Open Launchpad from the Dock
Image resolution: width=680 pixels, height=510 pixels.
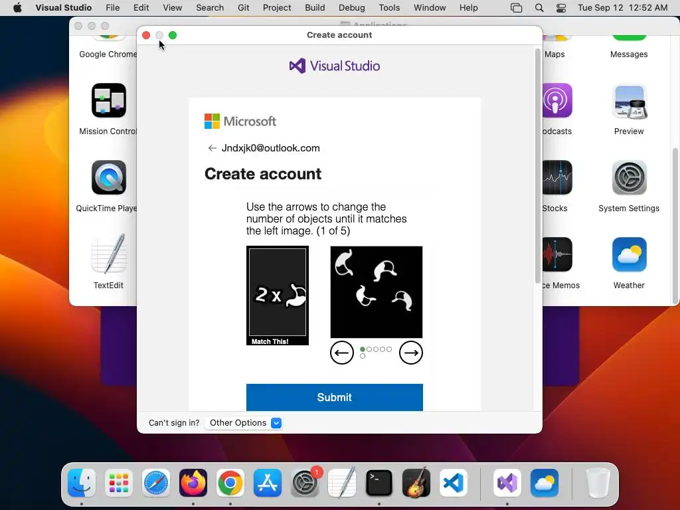(119, 483)
